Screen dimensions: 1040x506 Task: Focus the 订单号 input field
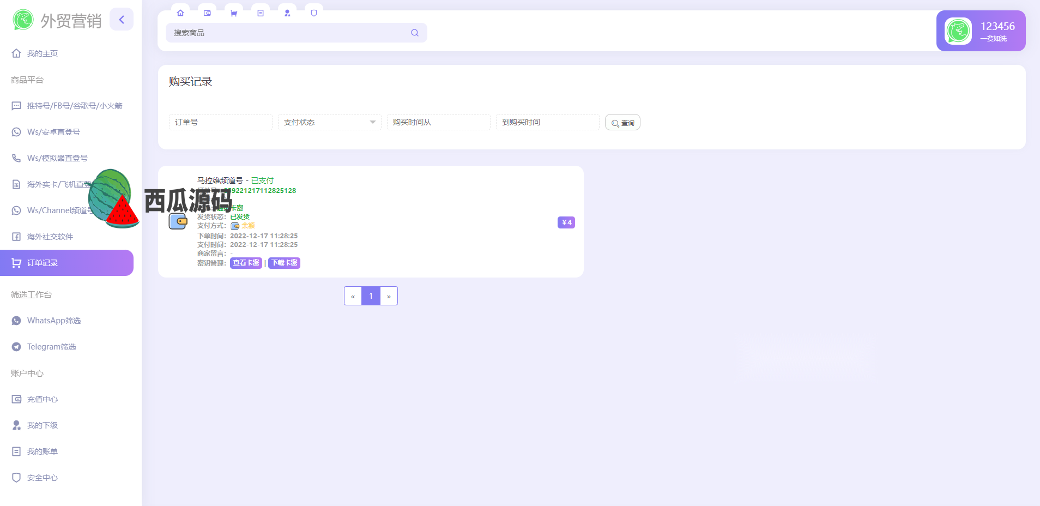(x=221, y=122)
